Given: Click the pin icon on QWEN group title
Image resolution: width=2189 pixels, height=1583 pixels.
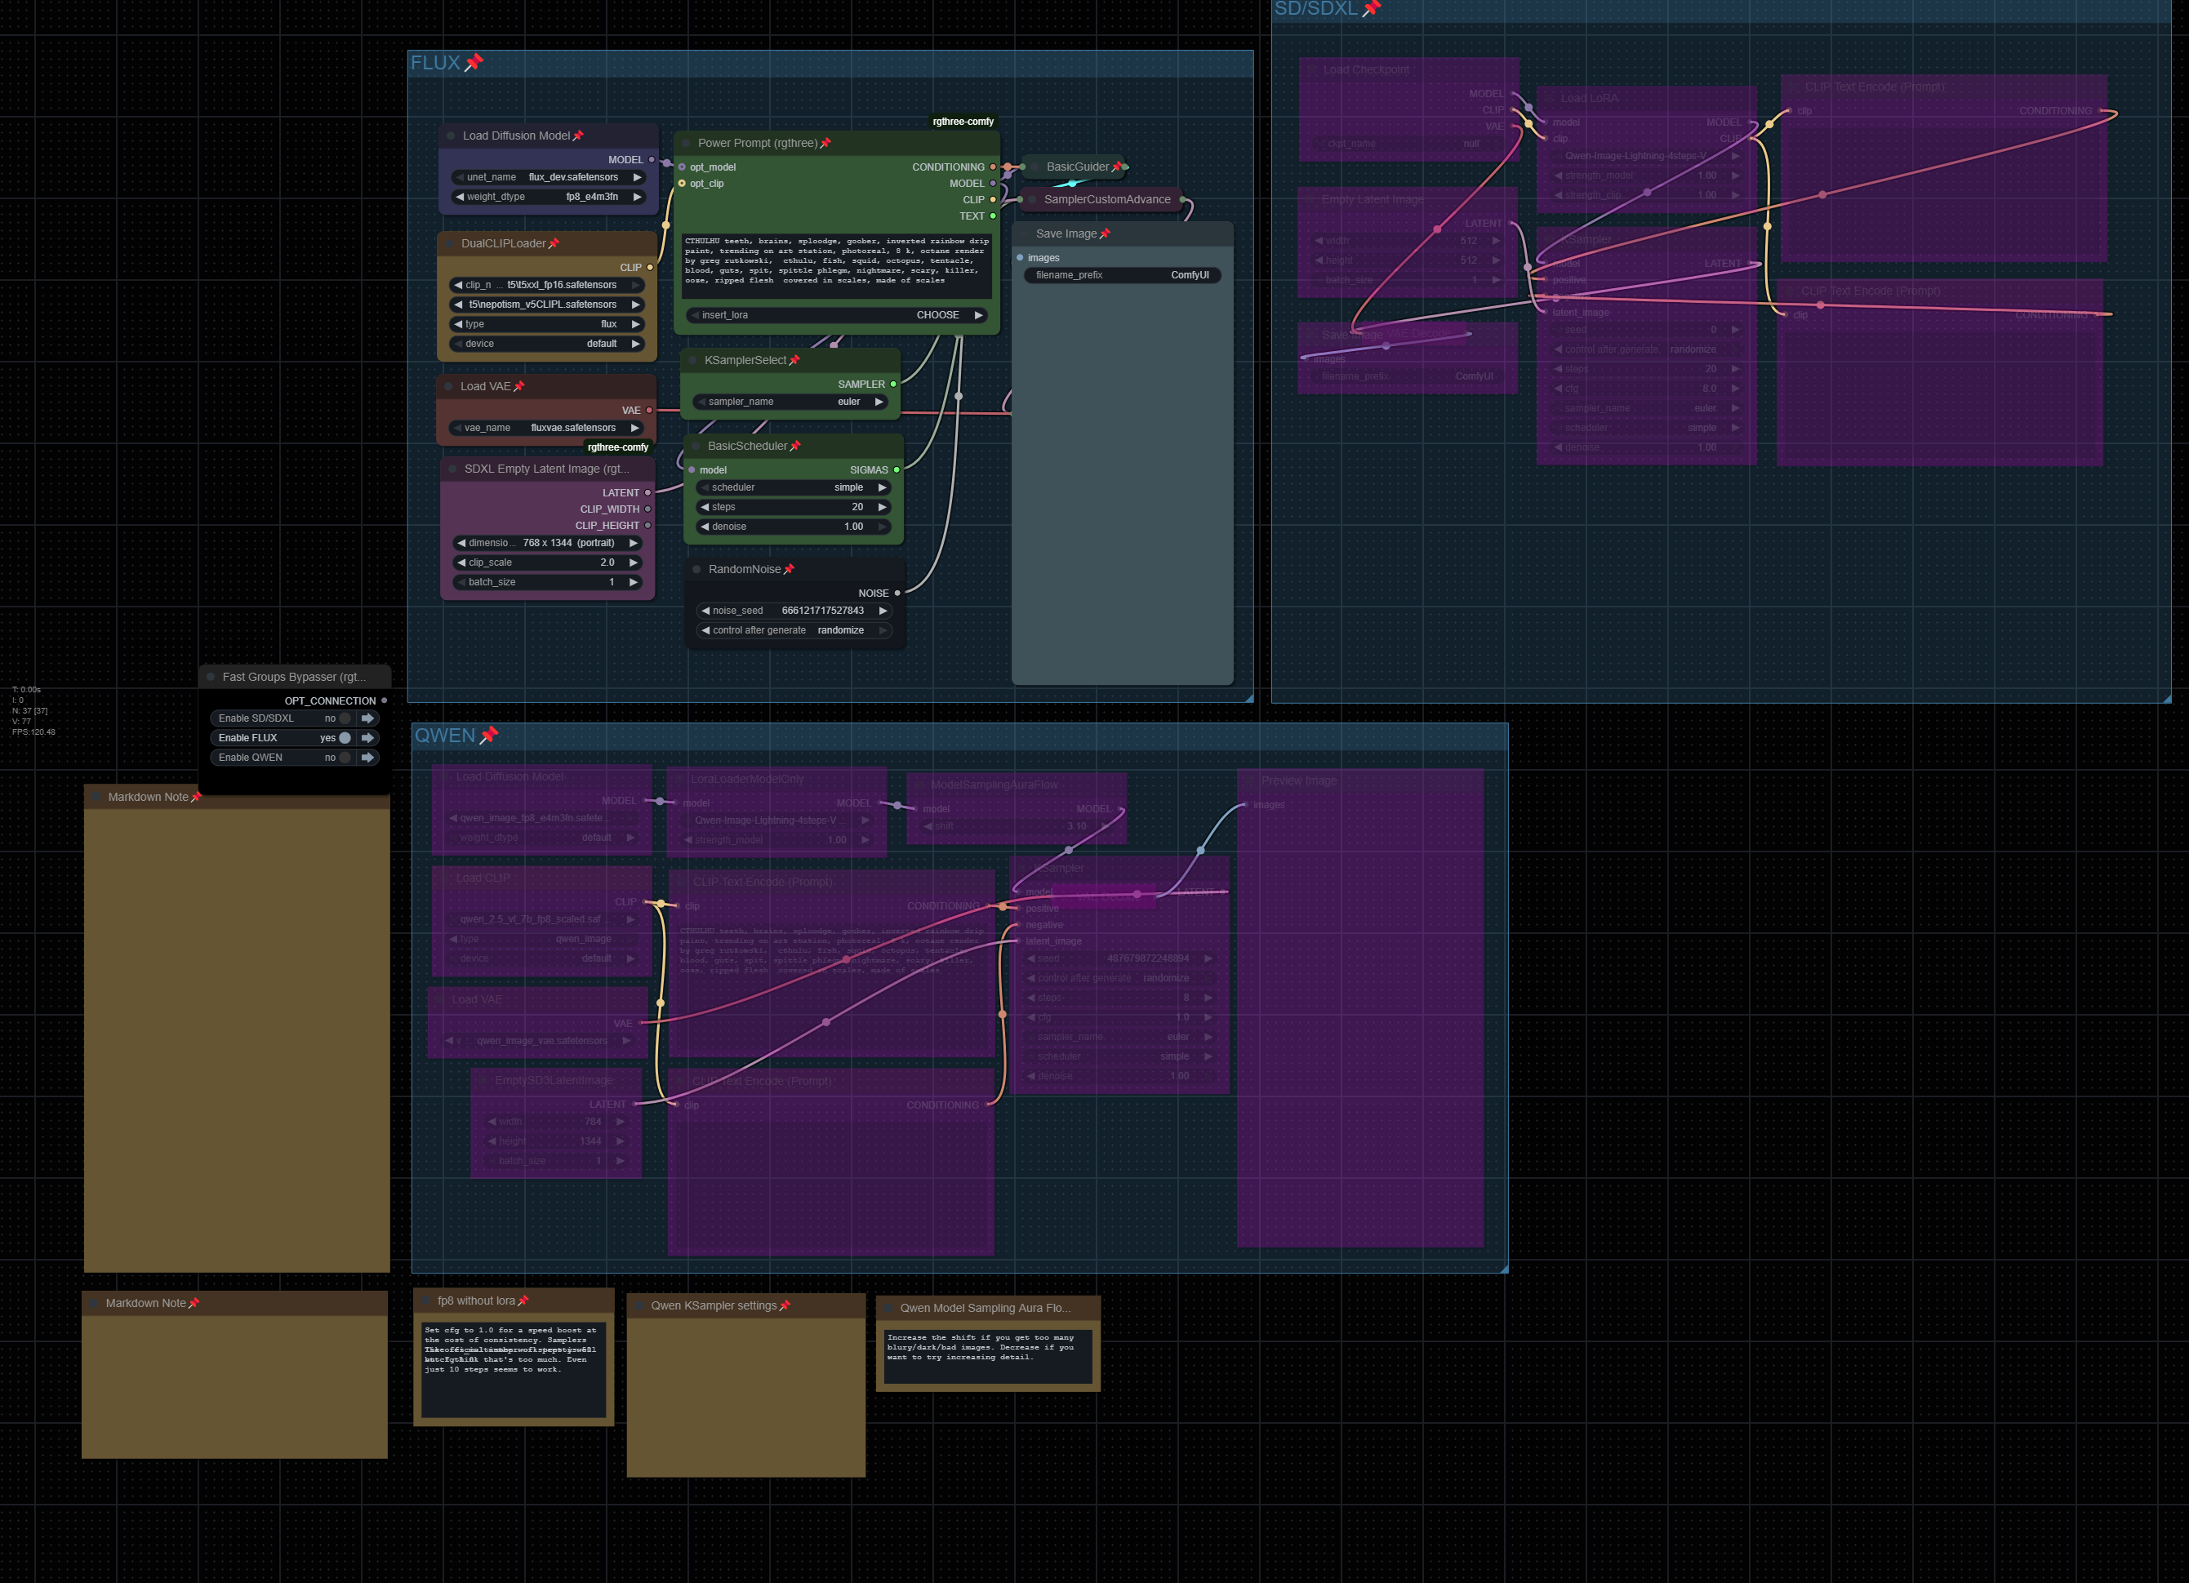Looking at the screenshot, I should click(489, 736).
